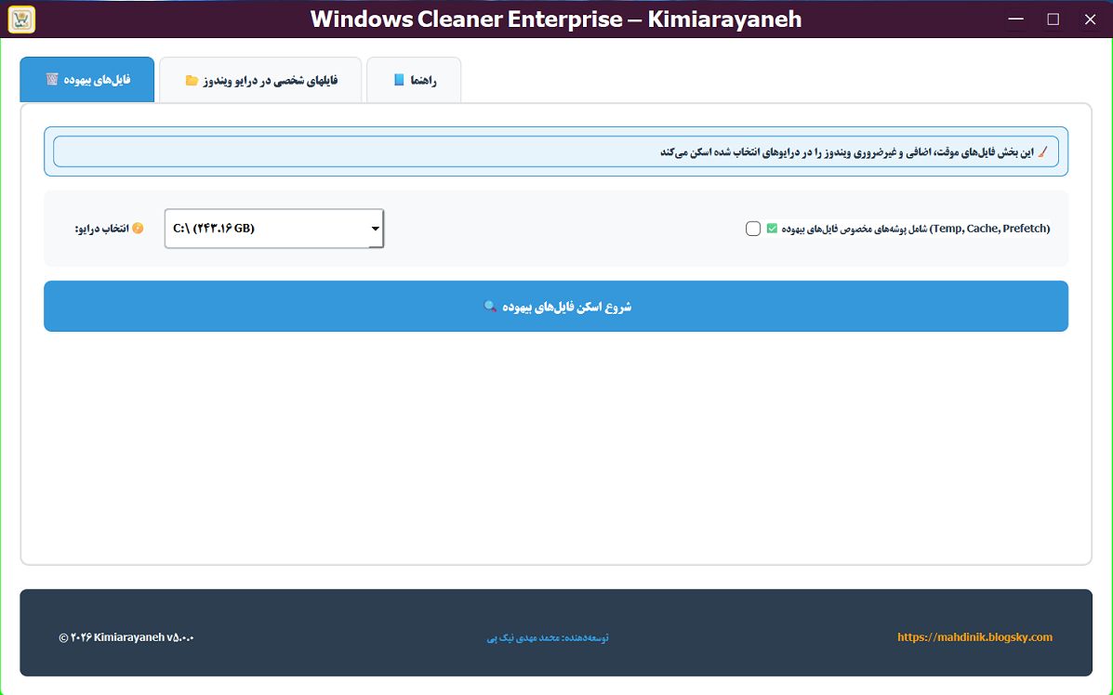Open the C:\ drive selection dropdown
The height and width of the screenshot is (695, 1113).
[x=274, y=229]
